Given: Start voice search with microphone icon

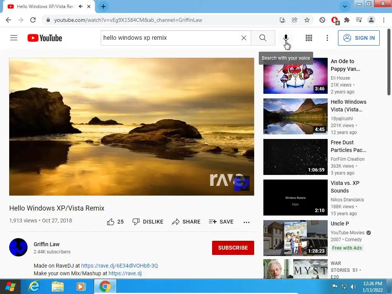Looking at the screenshot, I should coord(286,38).
